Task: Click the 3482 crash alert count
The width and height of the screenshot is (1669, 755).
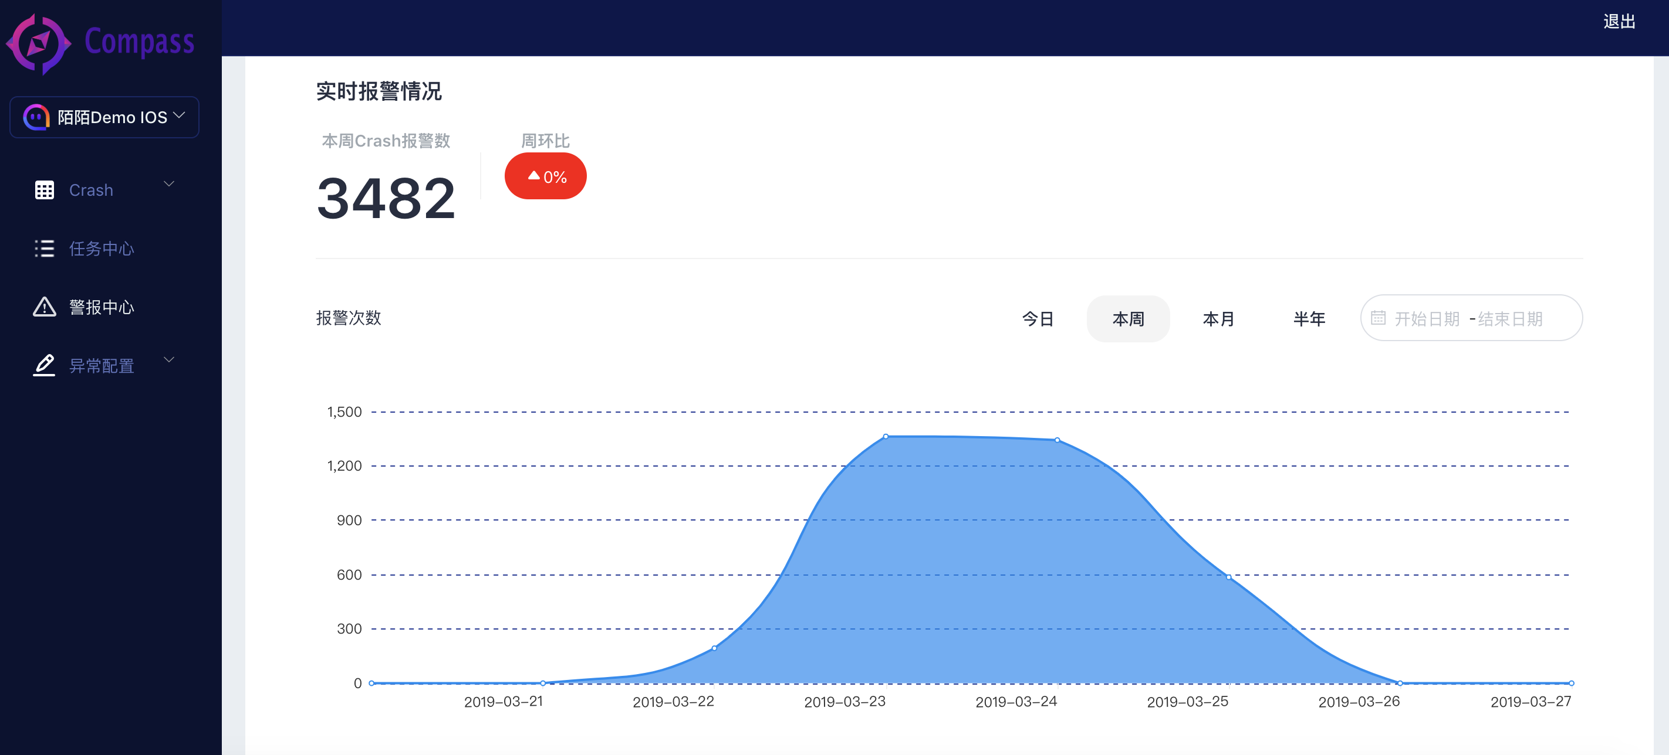Action: click(x=386, y=198)
